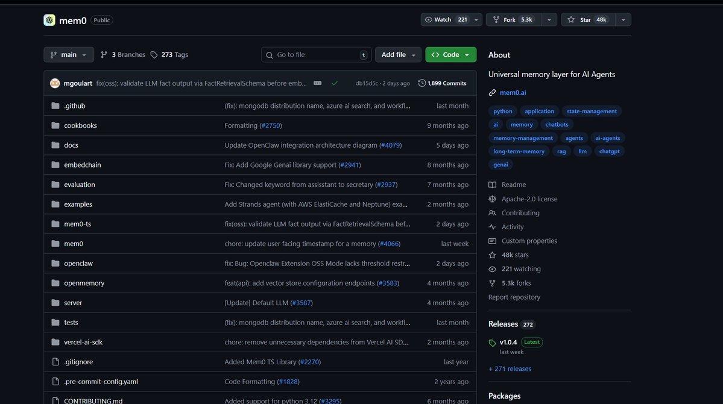Image resolution: width=723 pixels, height=404 pixels.
Task: Click mgoulart author name
Action: pos(78,83)
